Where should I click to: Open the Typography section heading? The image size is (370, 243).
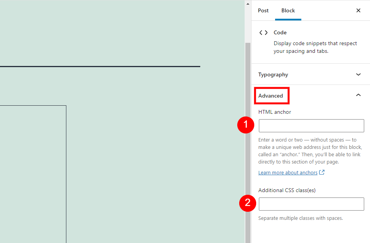click(x=273, y=75)
